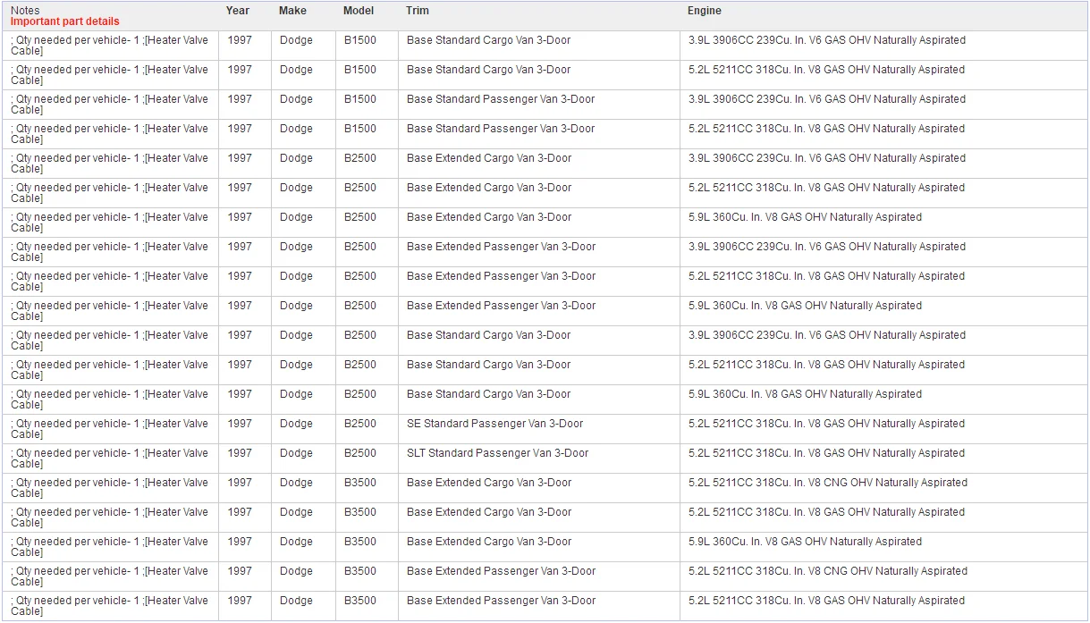Image resolution: width=1090 pixels, height=623 pixels.
Task: Click B1500 model in Standard Cargo 3.9L row
Action: 360,40
